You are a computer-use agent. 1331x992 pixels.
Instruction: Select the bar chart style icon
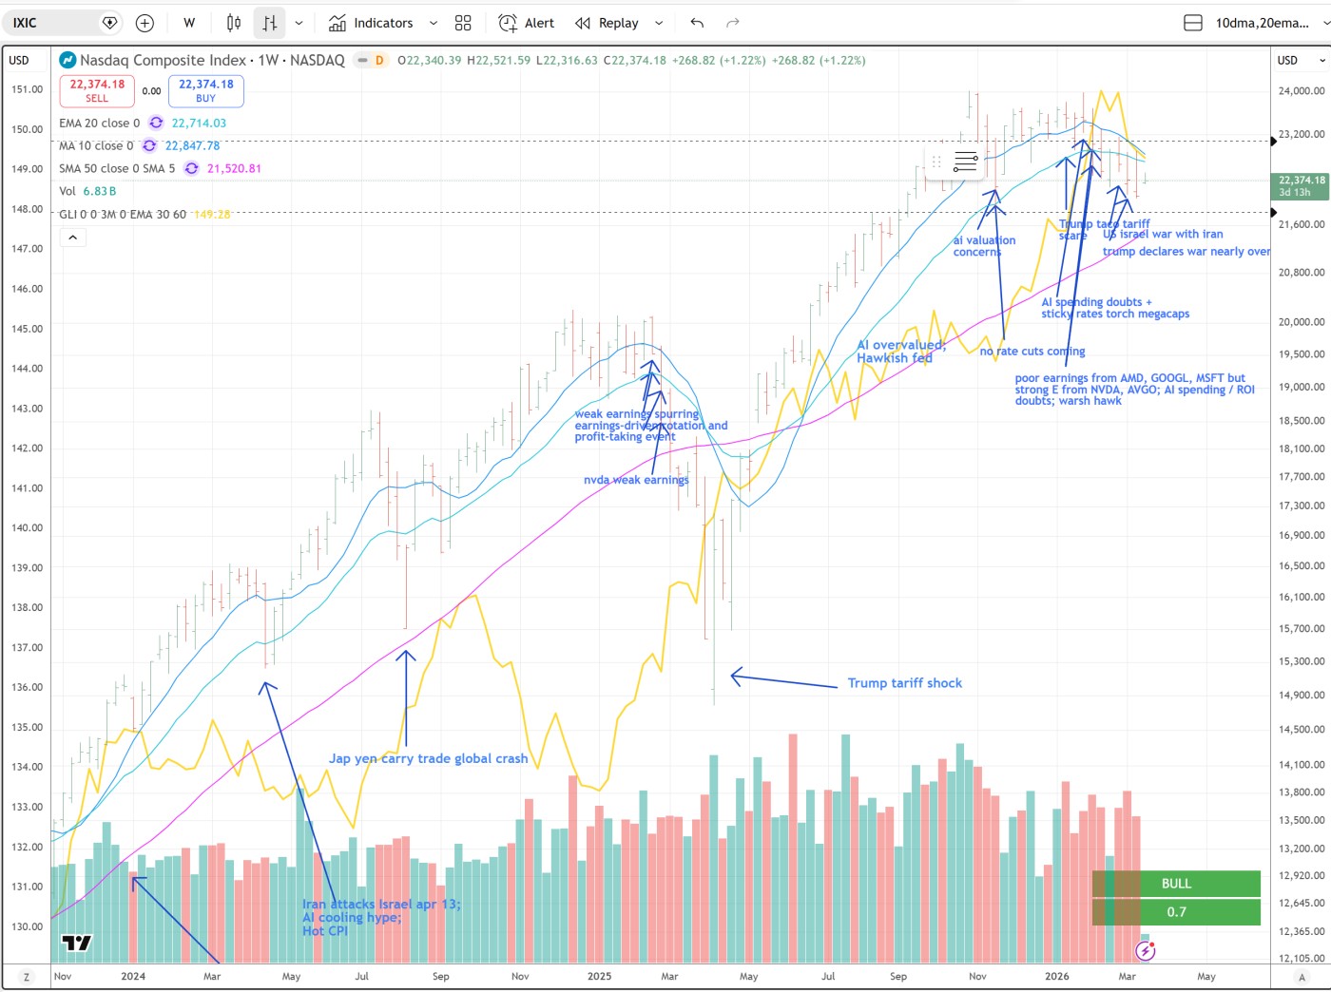tap(270, 23)
